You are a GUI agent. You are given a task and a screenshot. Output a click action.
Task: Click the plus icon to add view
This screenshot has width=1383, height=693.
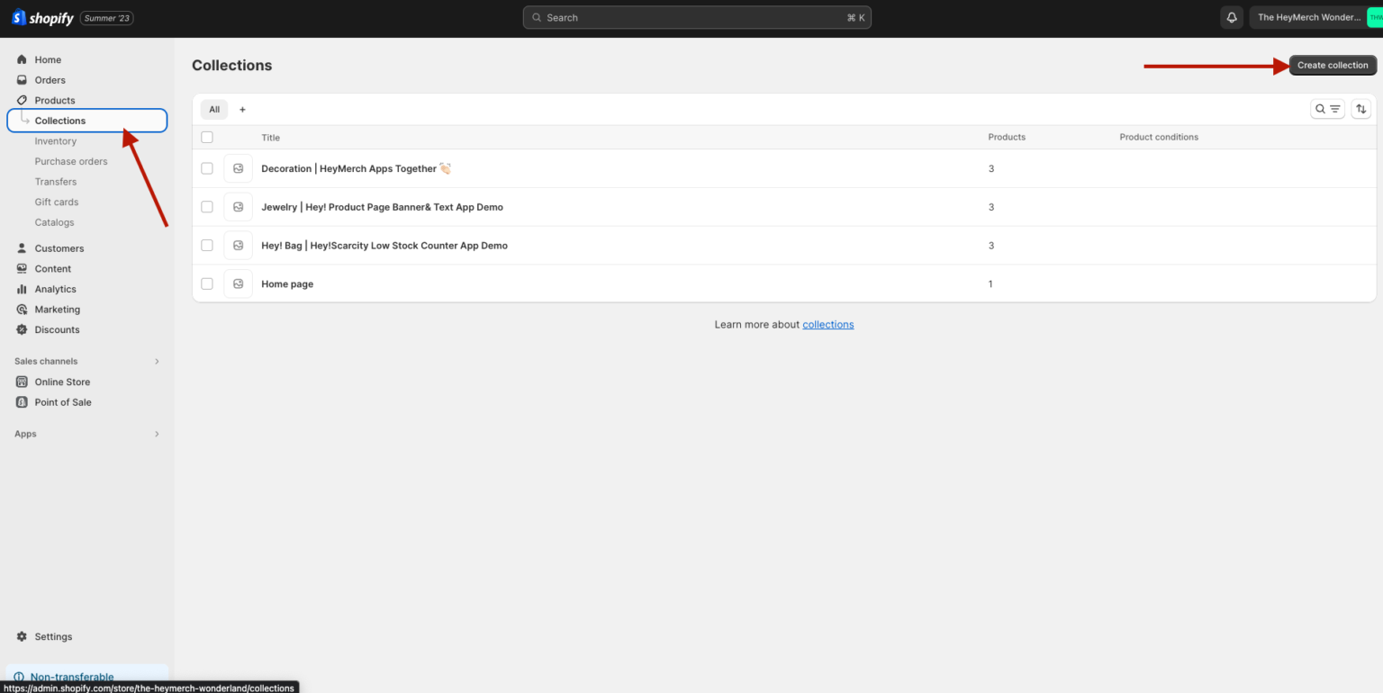[242, 110]
